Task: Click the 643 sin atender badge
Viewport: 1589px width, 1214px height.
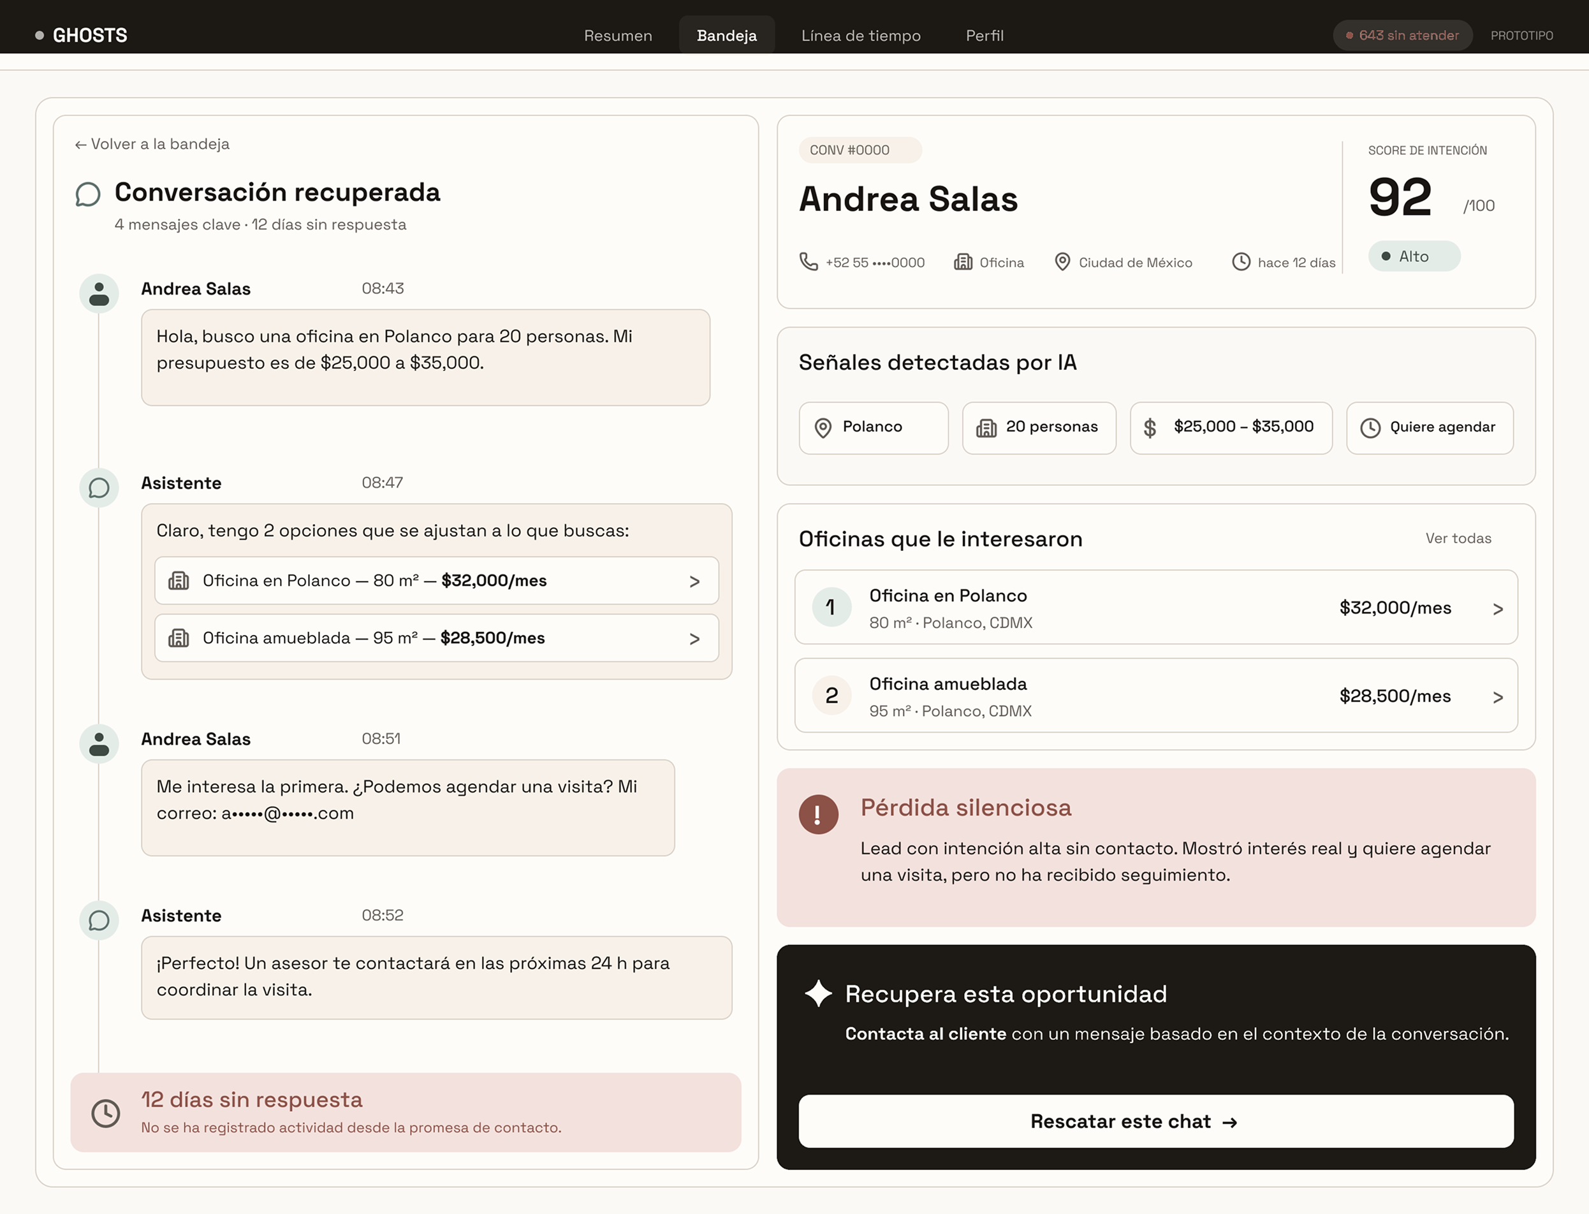Action: (x=1402, y=36)
